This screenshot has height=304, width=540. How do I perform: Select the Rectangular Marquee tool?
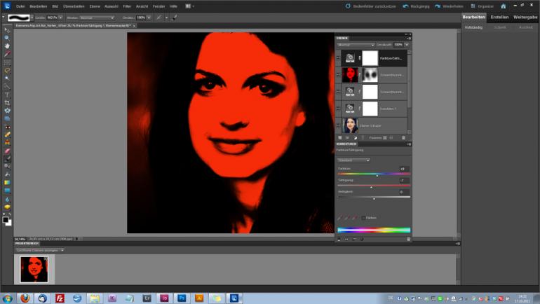[7, 62]
